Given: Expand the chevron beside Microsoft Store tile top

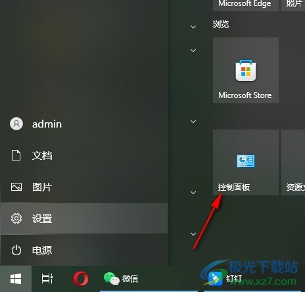Looking at the screenshot, I should click(193, 51).
